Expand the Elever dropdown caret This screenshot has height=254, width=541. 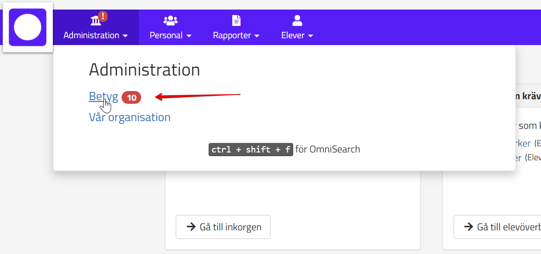coord(311,36)
